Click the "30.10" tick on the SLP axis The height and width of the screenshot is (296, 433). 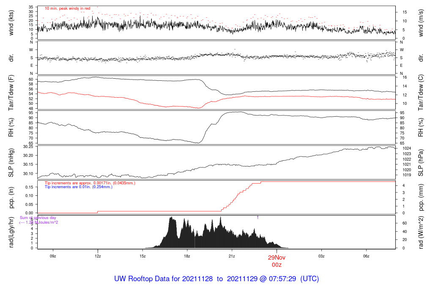tap(28, 173)
